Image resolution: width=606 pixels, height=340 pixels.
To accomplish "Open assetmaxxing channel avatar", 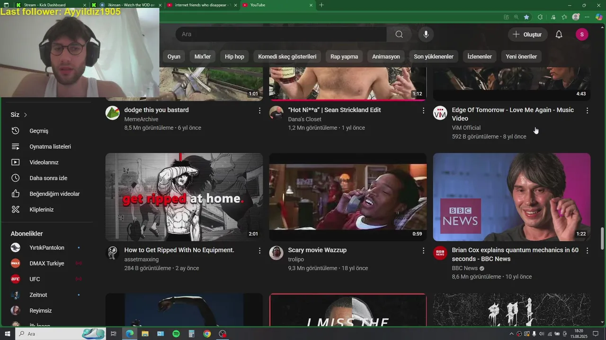I will point(112,253).
